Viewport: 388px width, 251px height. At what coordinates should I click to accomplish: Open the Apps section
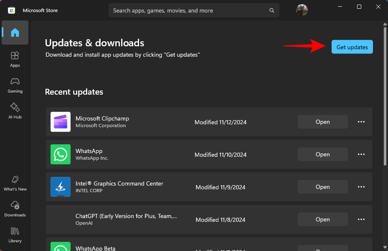click(15, 59)
